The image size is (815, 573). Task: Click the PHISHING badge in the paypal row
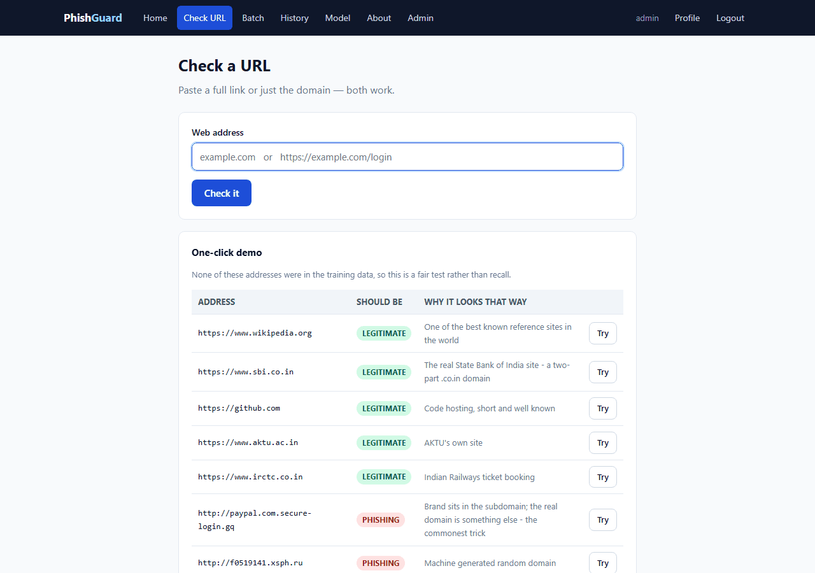(x=381, y=520)
